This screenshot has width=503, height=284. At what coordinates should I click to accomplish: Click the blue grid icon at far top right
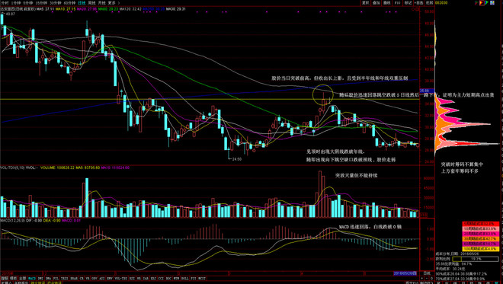click(x=492, y=3)
